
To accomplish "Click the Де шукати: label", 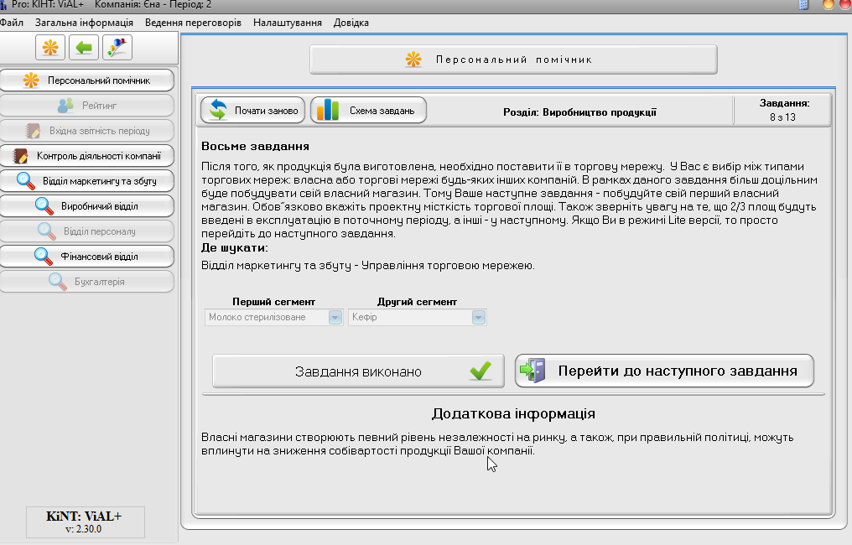I will 235,248.
